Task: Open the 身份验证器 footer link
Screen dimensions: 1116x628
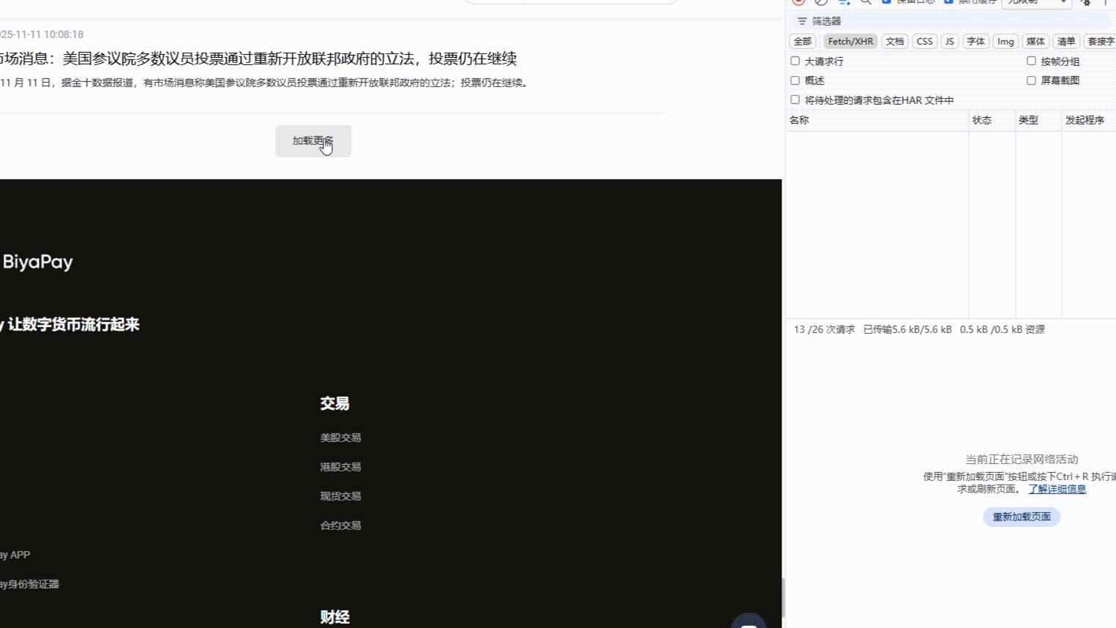Action: [29, 584]
